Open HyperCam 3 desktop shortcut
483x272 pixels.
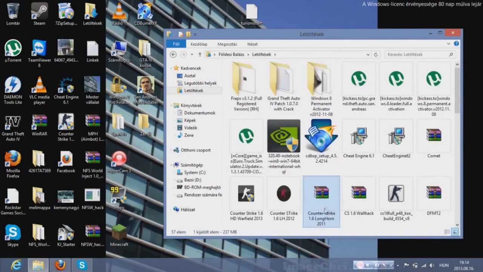(x=119, y=162)
